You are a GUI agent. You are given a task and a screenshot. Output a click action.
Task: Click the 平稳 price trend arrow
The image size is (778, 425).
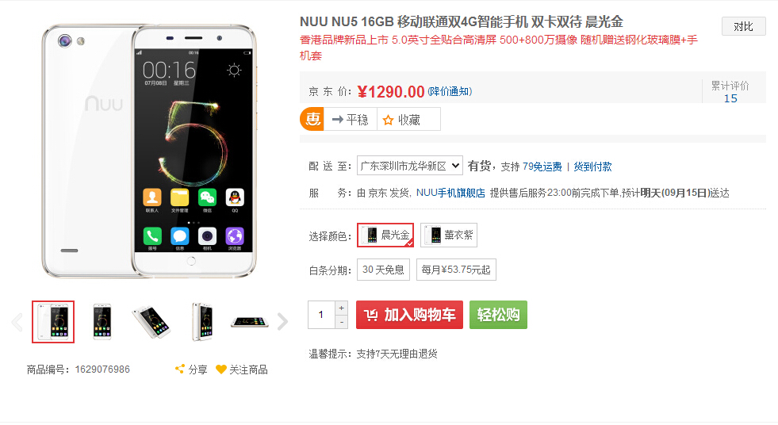pyautogui.click(x=337, y=120)
